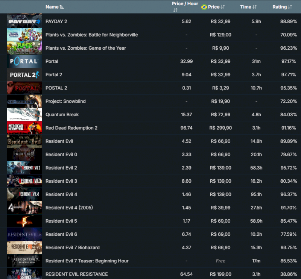Select the 70.09% rating cell
This screenshot has height=279, width=301.
[x=288, y=35]
